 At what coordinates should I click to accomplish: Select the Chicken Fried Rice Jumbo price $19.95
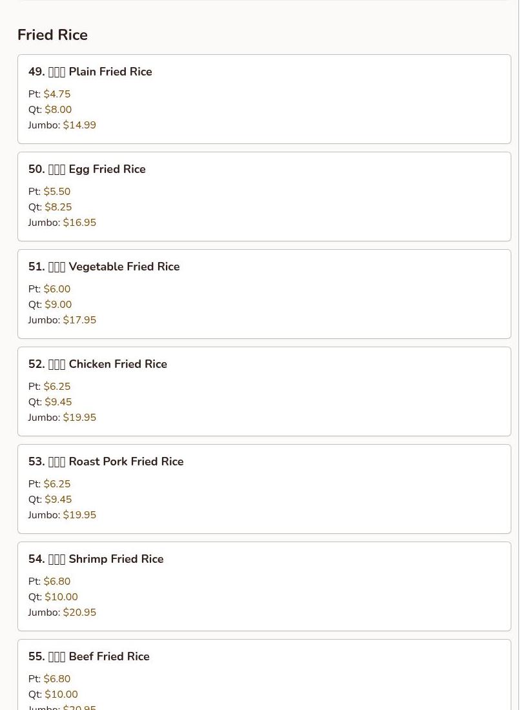tap(79, 418)
